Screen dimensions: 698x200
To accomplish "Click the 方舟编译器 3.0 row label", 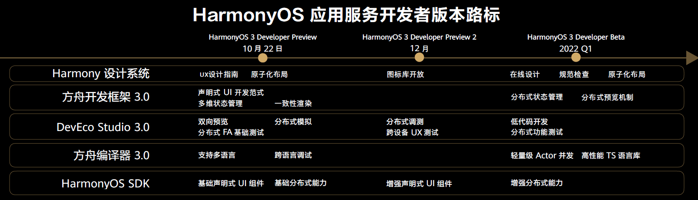I will pyautogui.click(x=111, y=155).
